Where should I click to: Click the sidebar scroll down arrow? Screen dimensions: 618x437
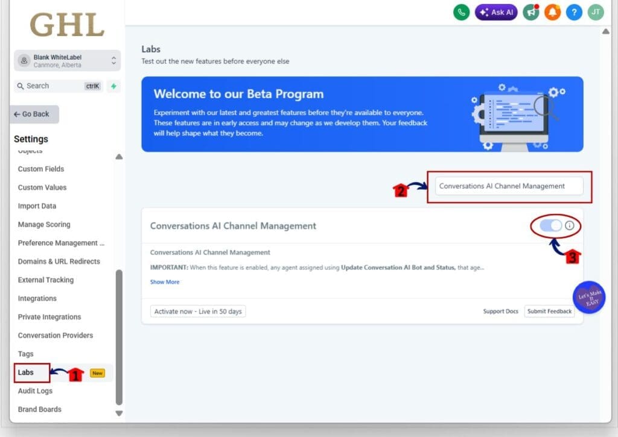pyautogui.click(x=119, y=413)
